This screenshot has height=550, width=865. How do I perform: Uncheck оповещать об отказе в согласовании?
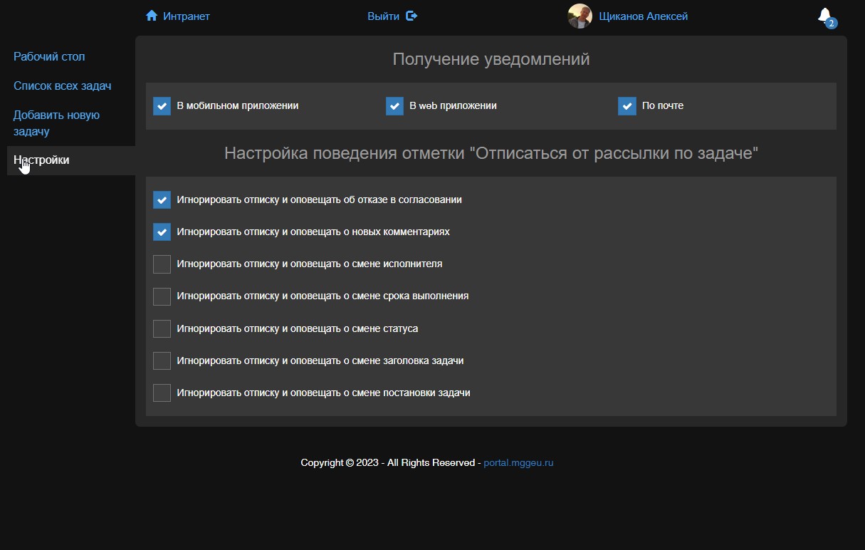click(x=162, y=199)
